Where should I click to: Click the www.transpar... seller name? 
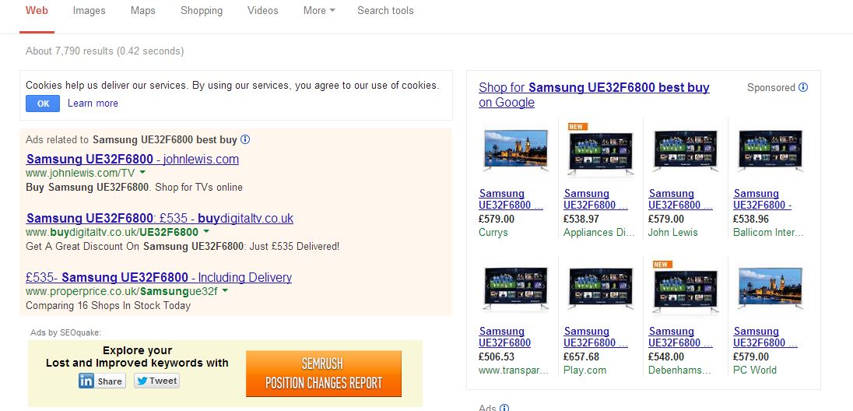coord(514,371)
